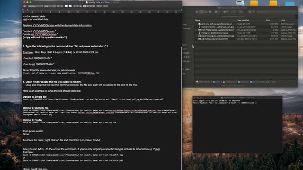
Task: Align text right in TextEdit
Action: 91,6
